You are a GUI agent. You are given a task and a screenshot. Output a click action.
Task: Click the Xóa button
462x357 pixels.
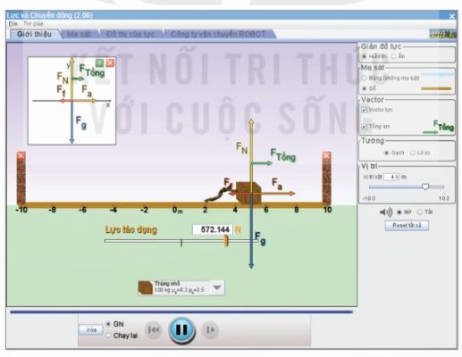(91, 330)
